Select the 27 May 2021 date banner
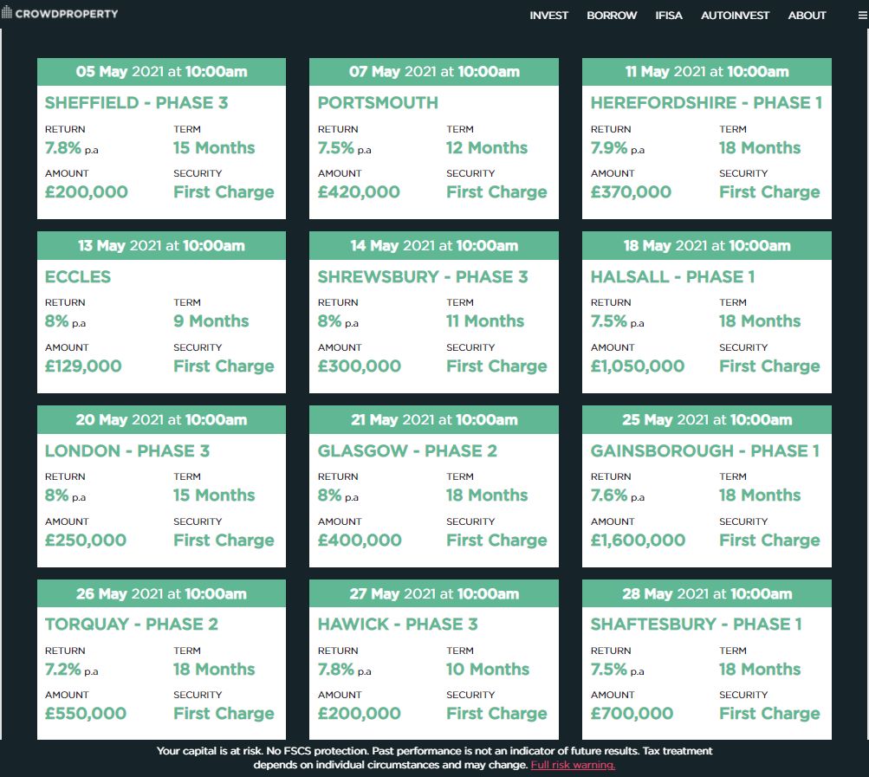The width and height of the screenshot is (869, 777). coord(434,593)
